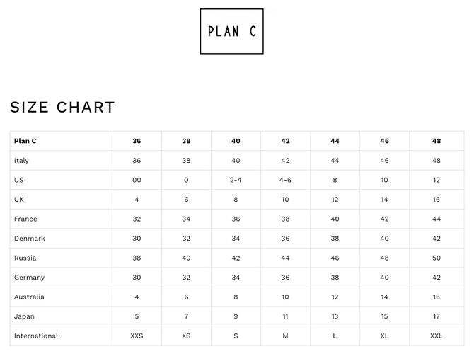Click the Denmark row label
The height and width of the screenshot is (354, 474).
tap(29, 239)
